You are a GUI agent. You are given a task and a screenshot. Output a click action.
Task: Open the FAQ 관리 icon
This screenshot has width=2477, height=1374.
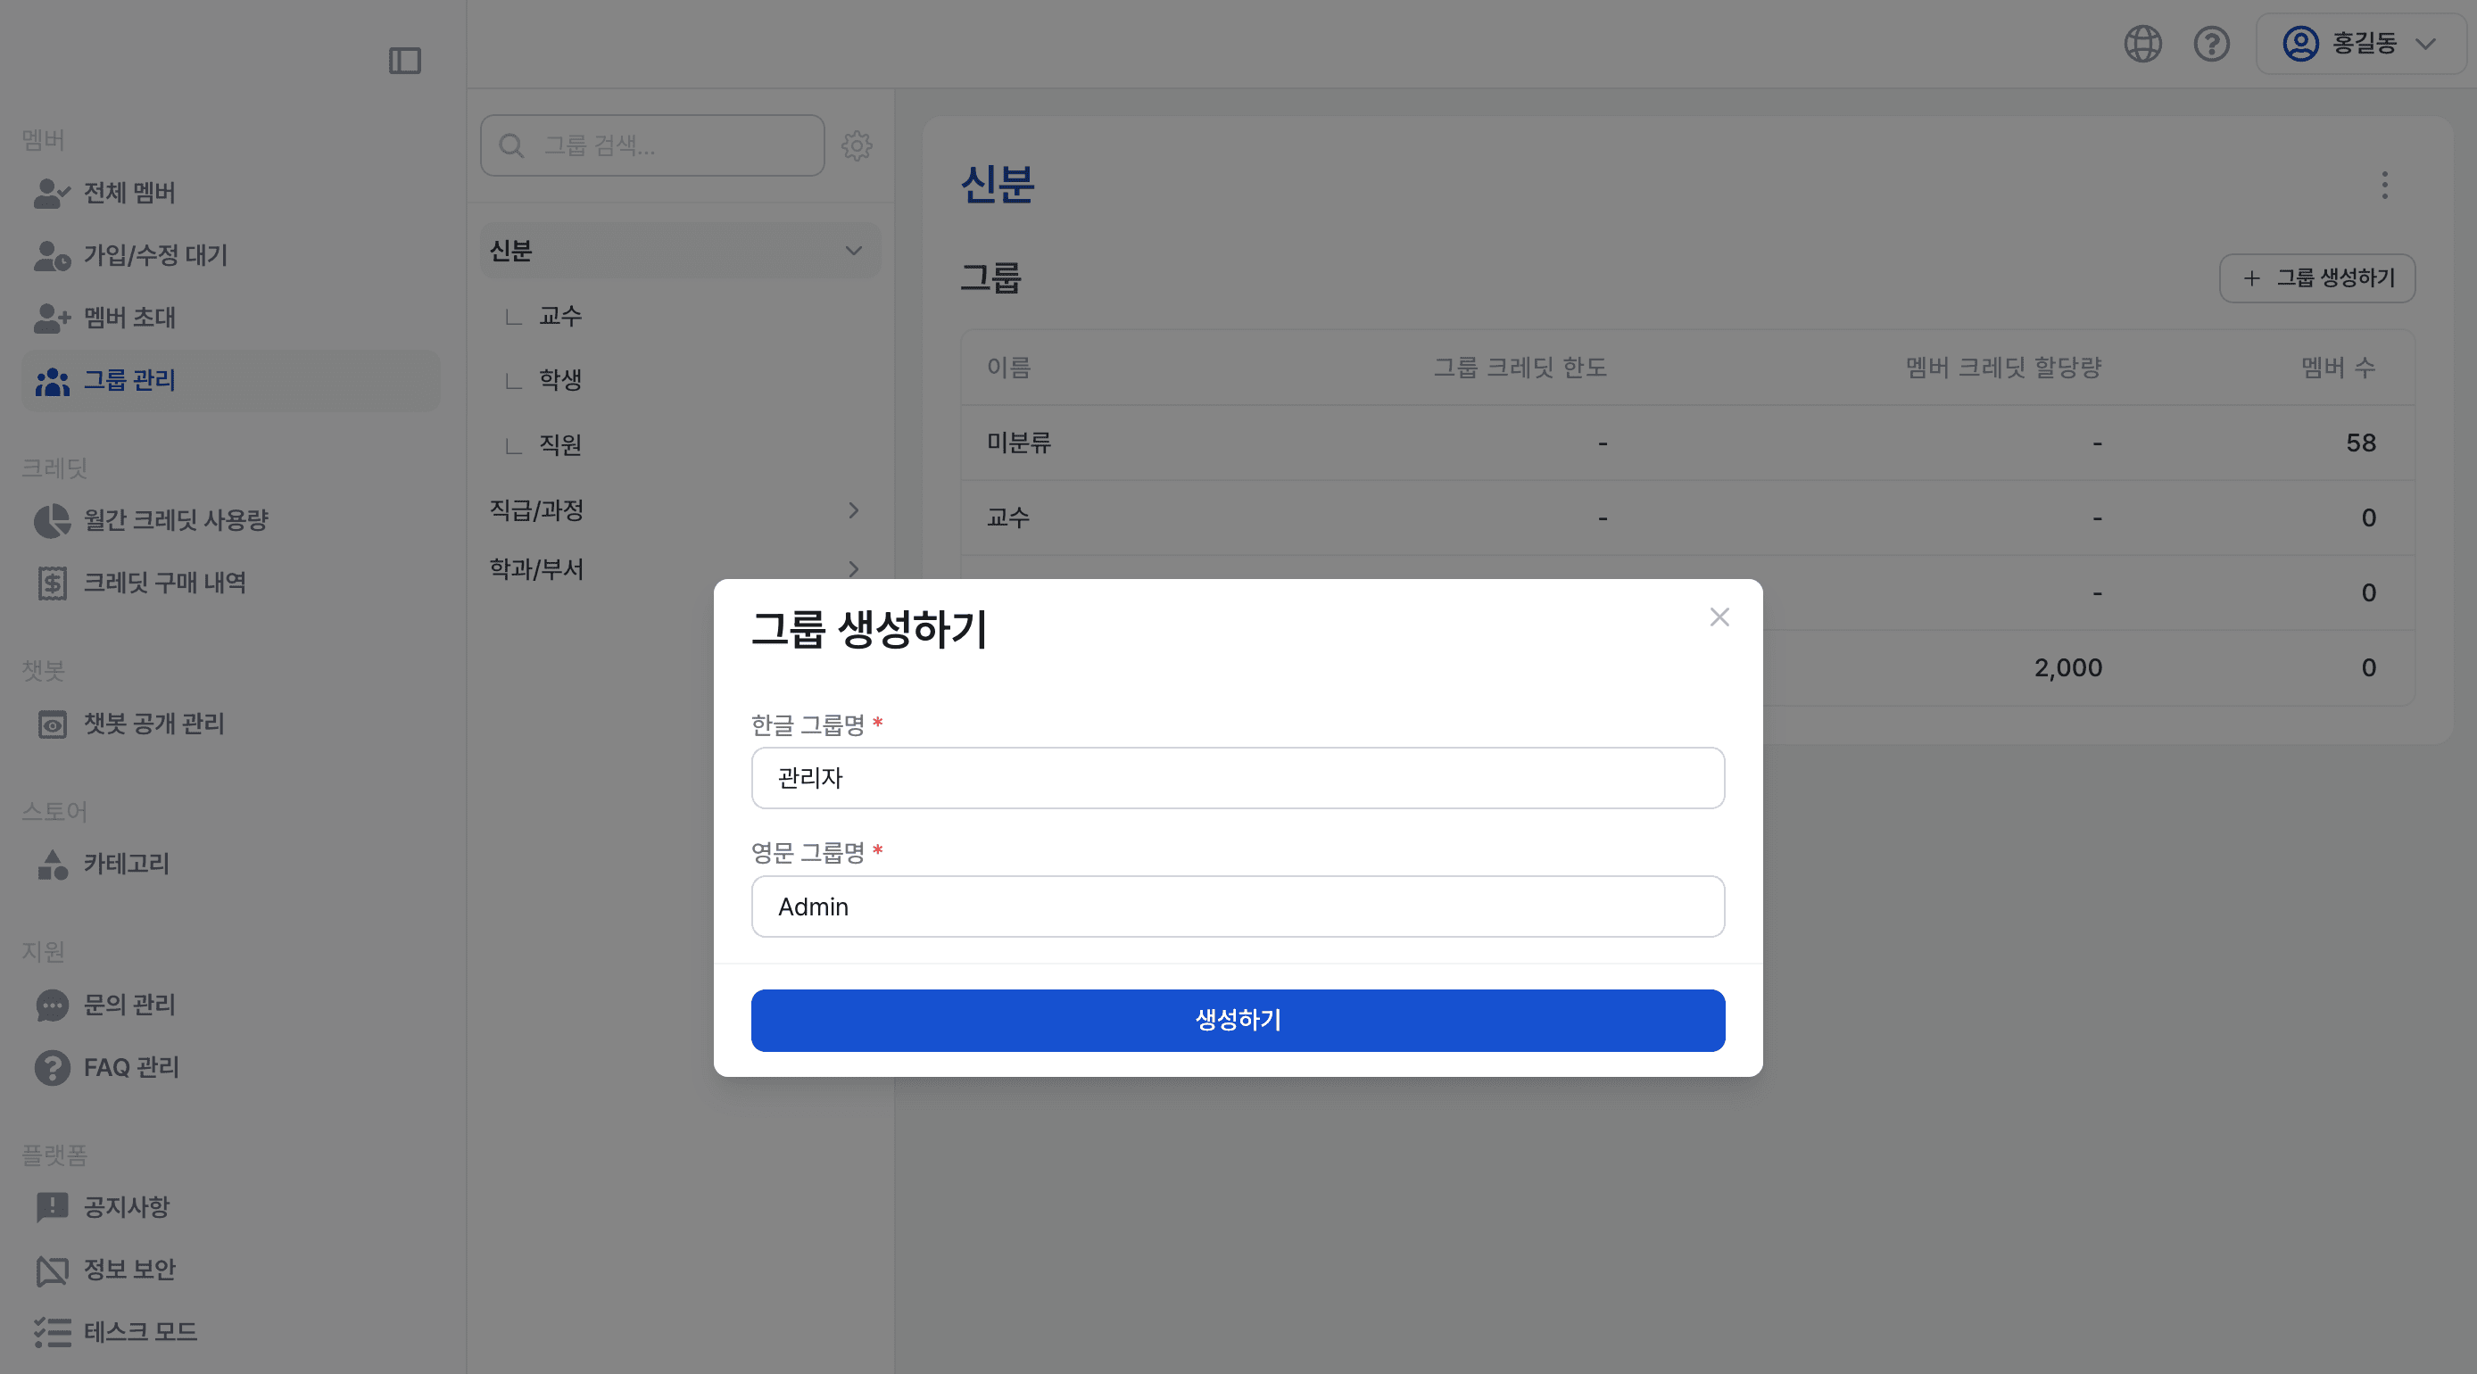pyautogui.click(x=52, y=1067)
